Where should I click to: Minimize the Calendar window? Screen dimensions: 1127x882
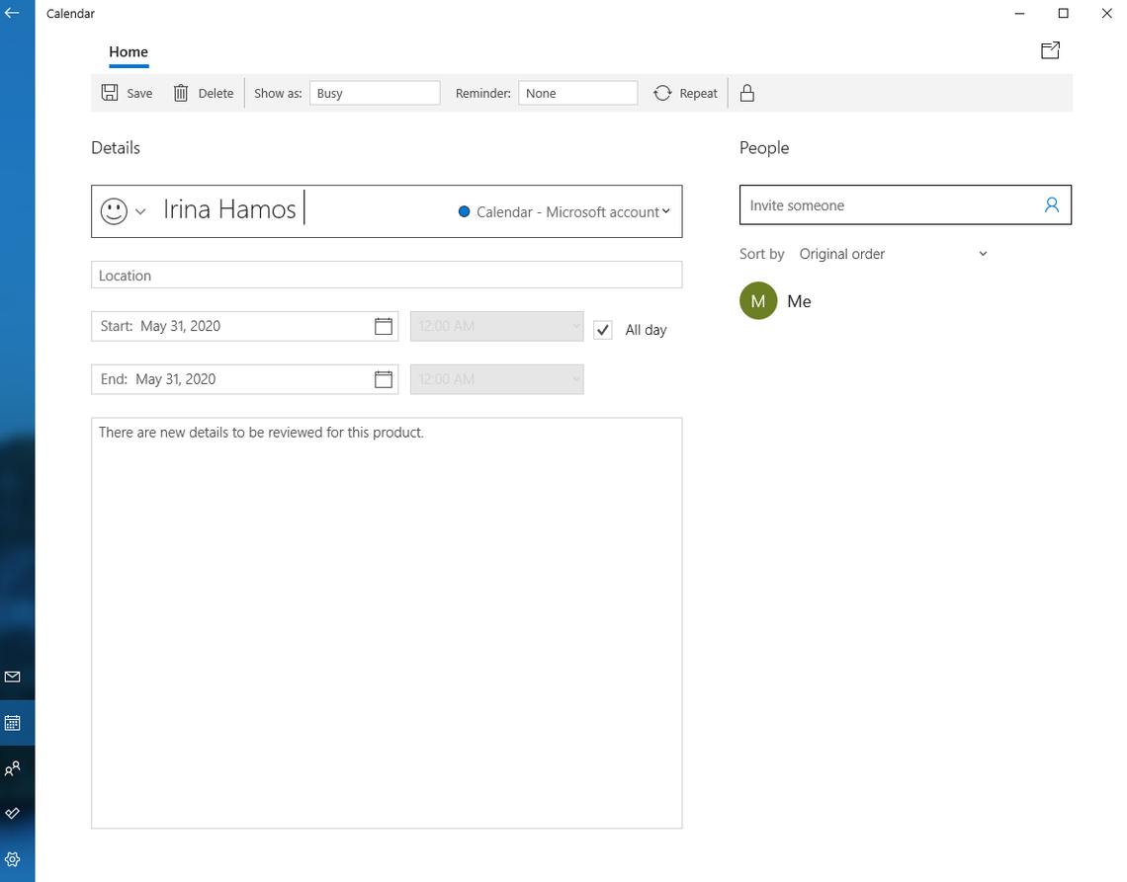[1019, 13]
